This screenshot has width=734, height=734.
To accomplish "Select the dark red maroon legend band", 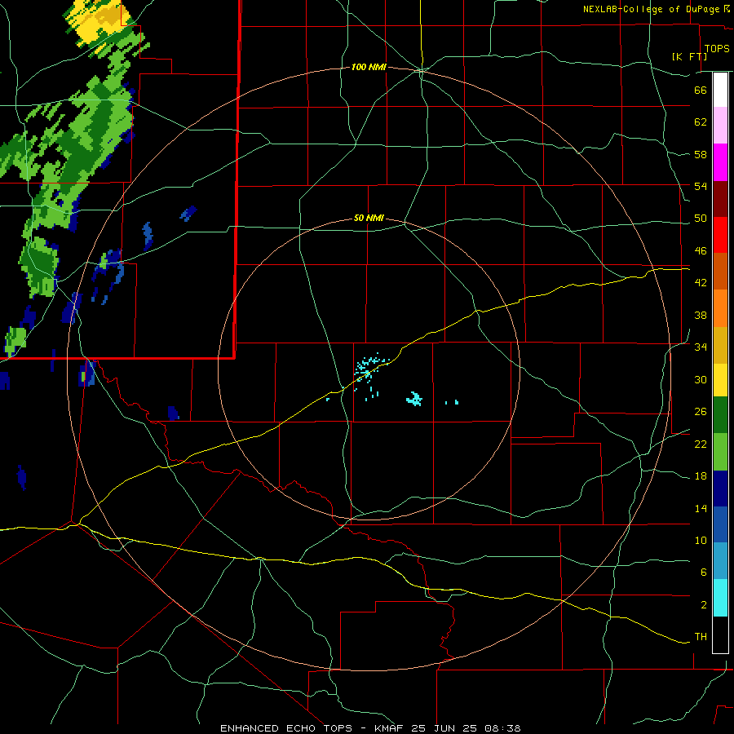I will [x=720, y=199].
